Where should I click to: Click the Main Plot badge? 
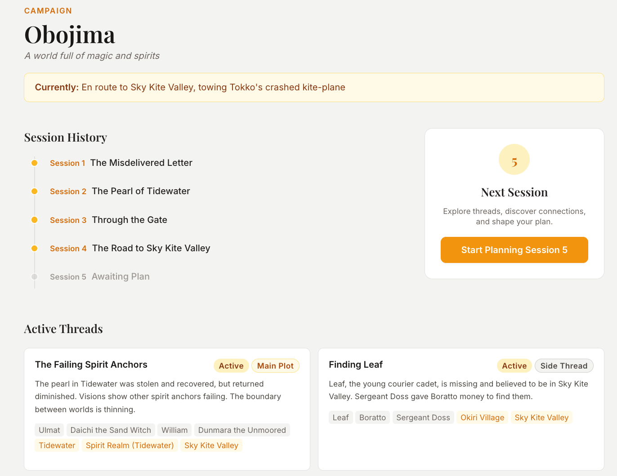point(275,366)
